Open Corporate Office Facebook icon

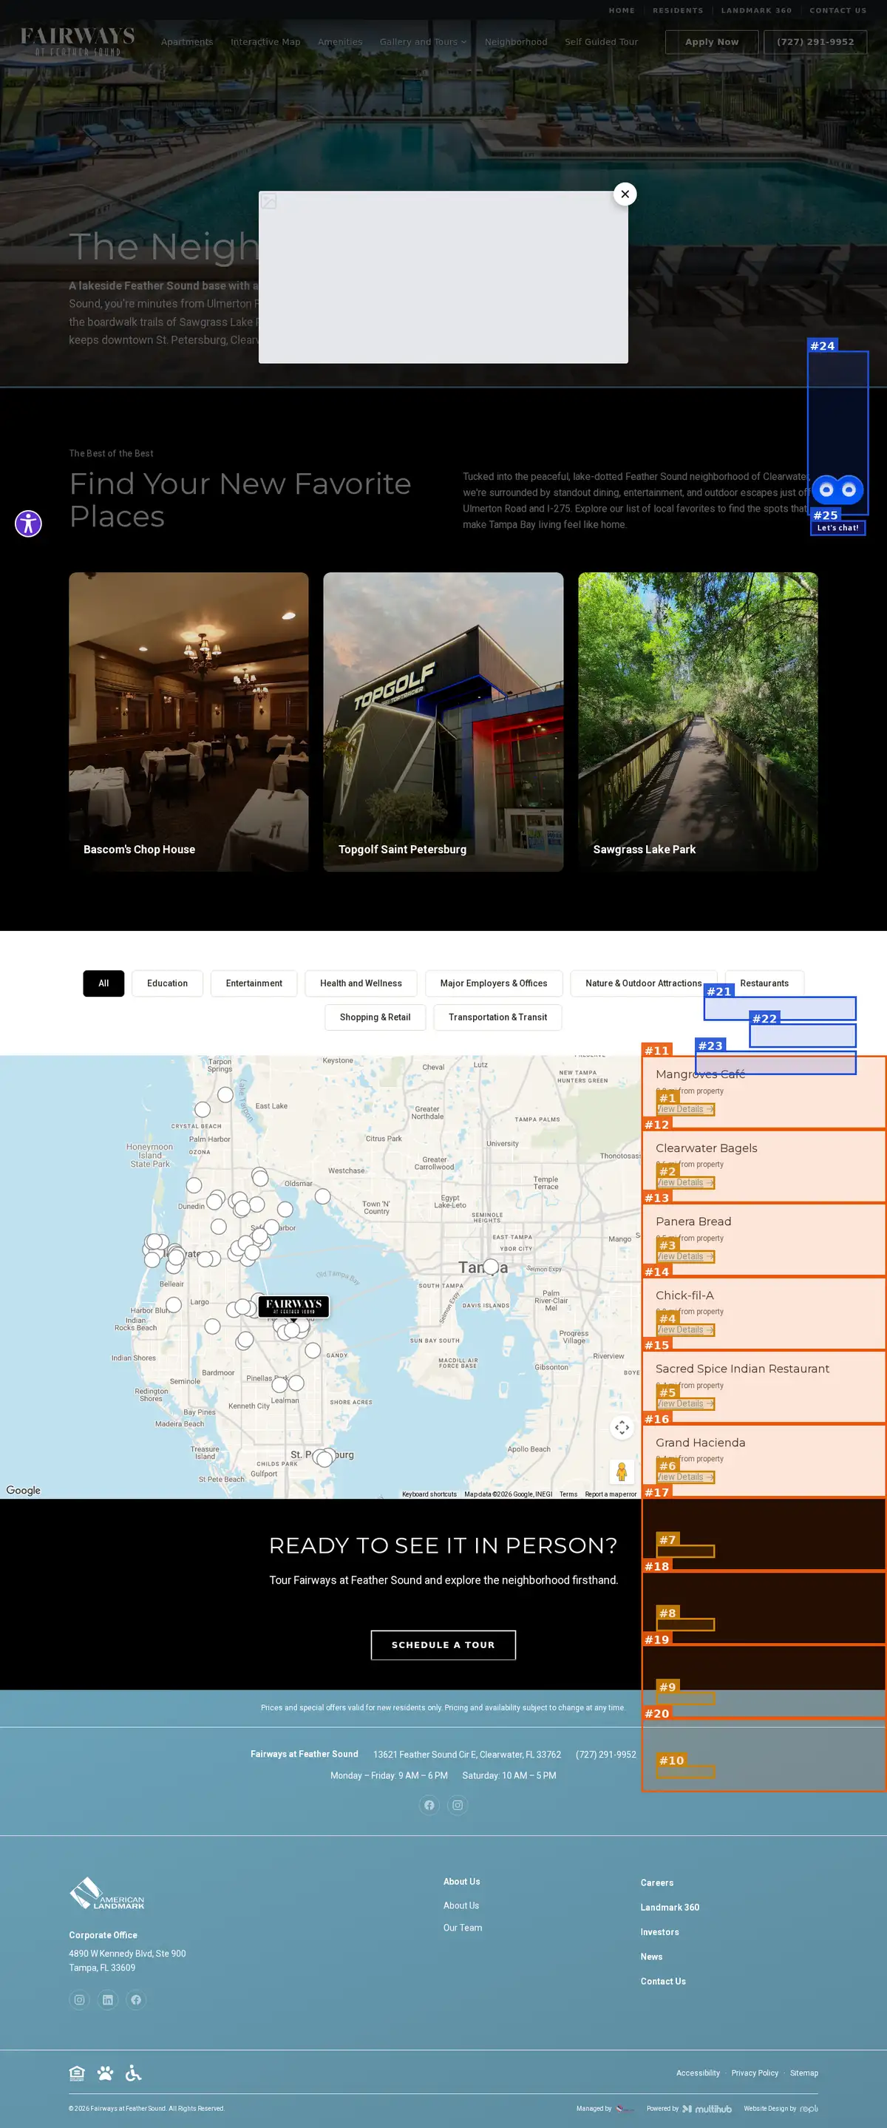point(136,1999)
